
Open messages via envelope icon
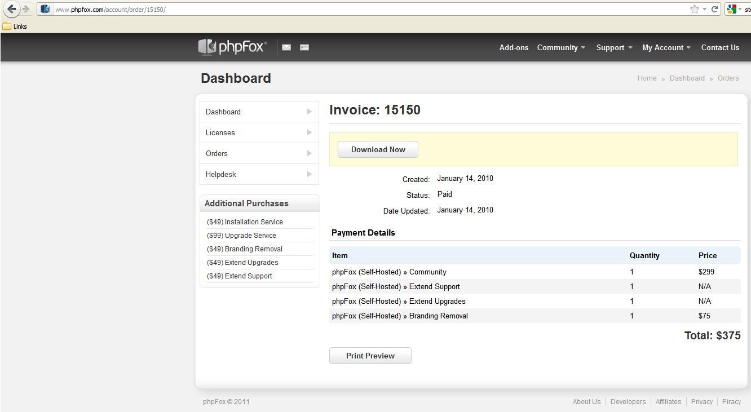[286, 47]
